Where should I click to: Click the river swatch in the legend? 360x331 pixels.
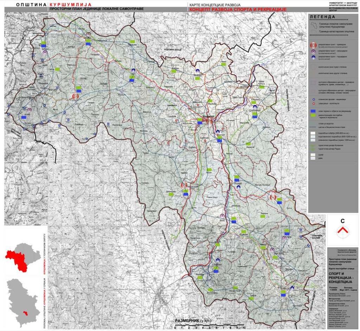point(313,158)
